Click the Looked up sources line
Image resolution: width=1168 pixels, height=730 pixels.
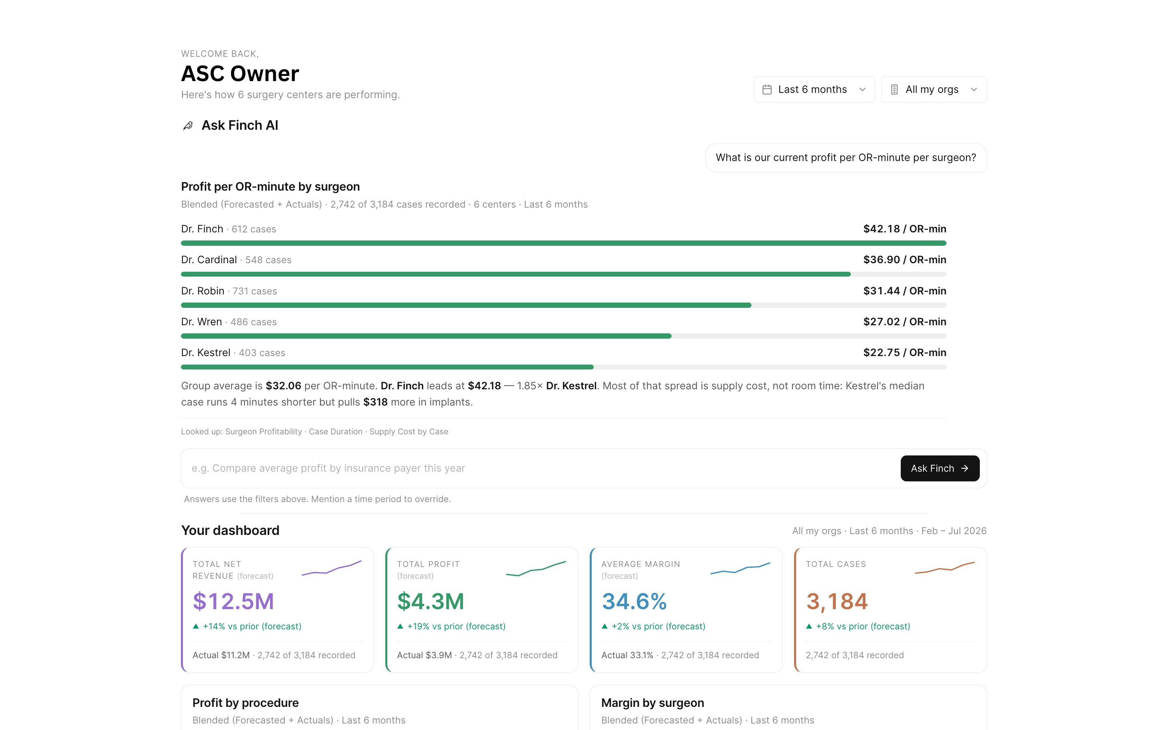[315, 432]
